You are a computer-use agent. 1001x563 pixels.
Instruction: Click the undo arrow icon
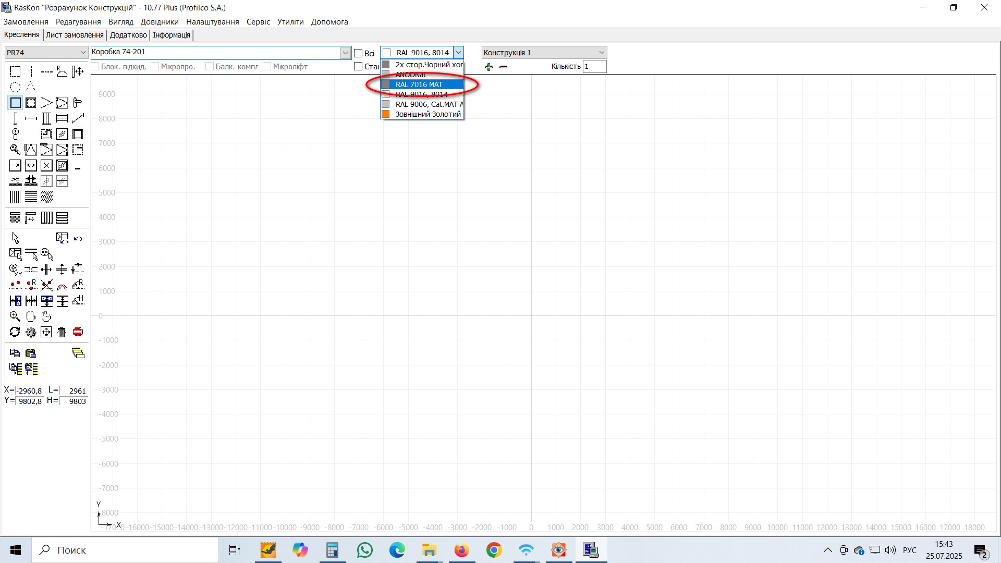point(78,238)
